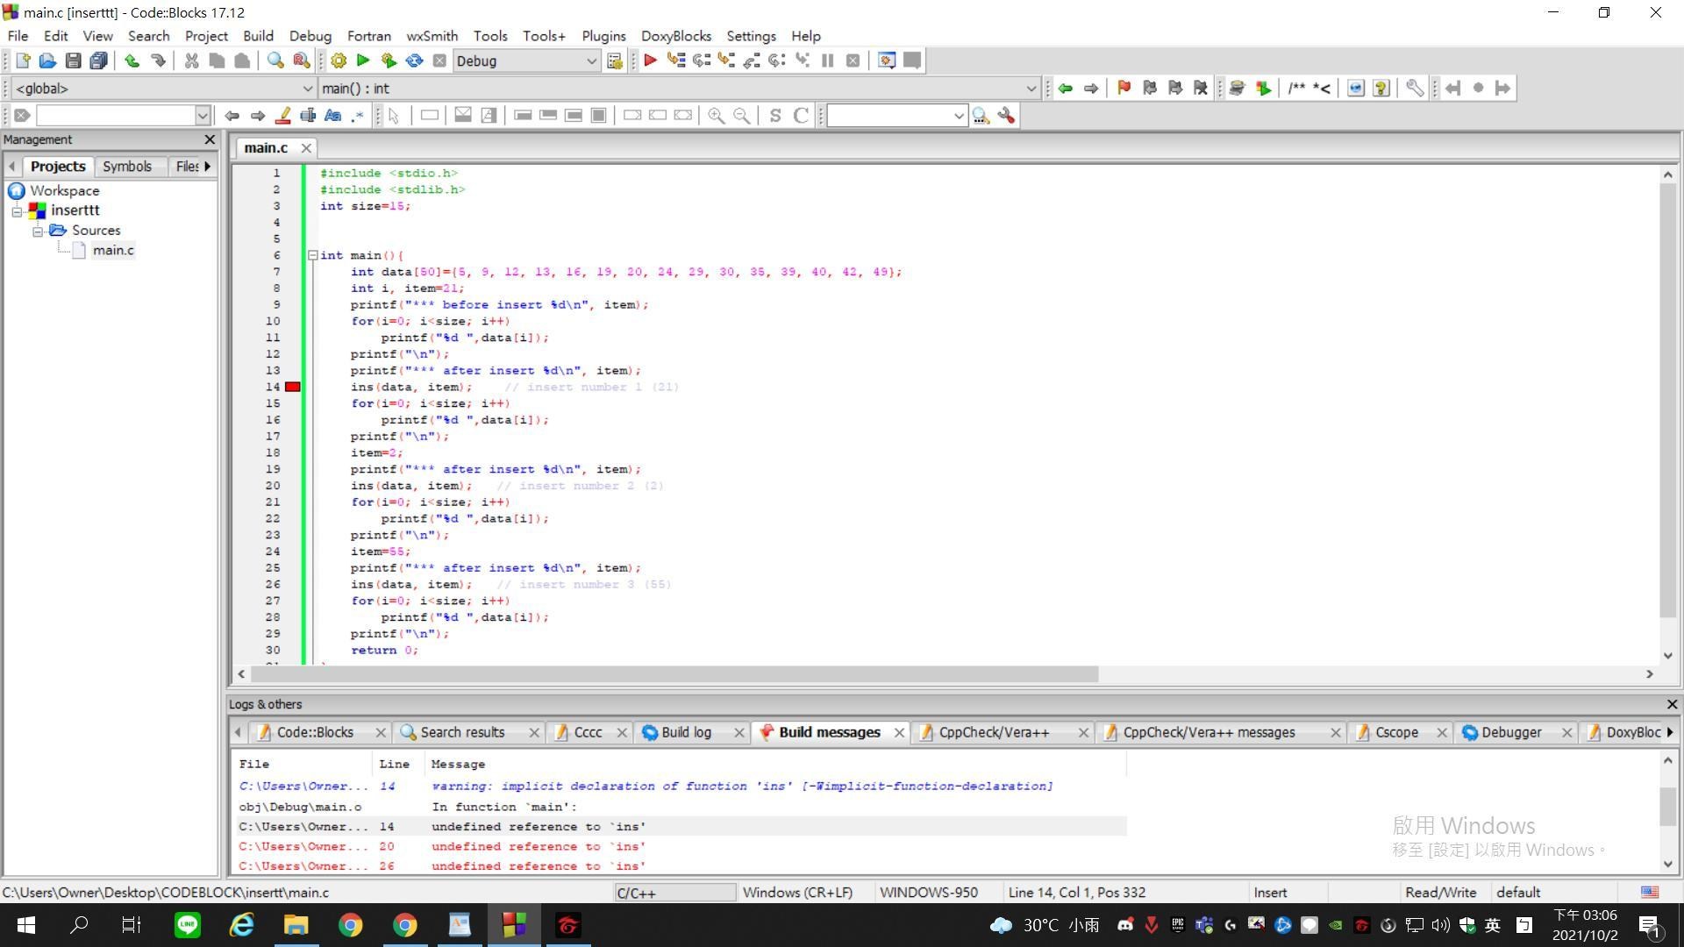Click the Open file folder icon

[x=47, y=61]
